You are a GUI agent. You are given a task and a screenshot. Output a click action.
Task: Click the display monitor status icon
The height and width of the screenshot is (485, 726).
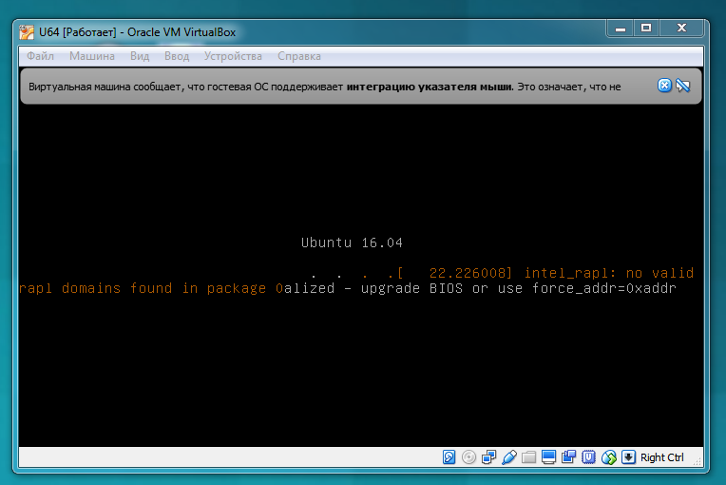tap(548, 457)
